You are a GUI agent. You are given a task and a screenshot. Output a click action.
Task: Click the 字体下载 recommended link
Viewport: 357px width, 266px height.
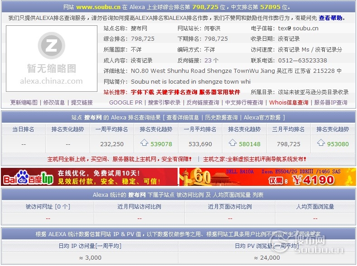click(142, 92)
